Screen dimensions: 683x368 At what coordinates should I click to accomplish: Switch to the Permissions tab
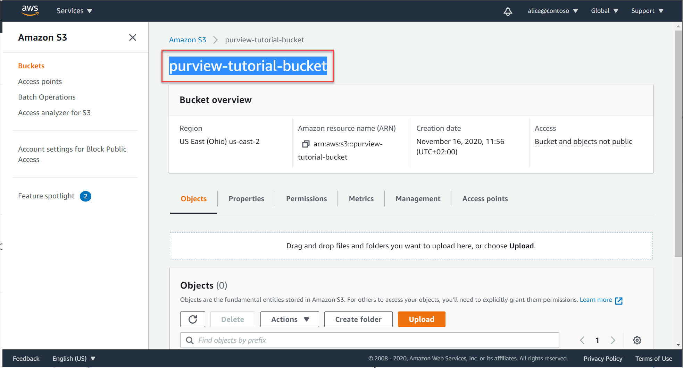pos(306,198)
